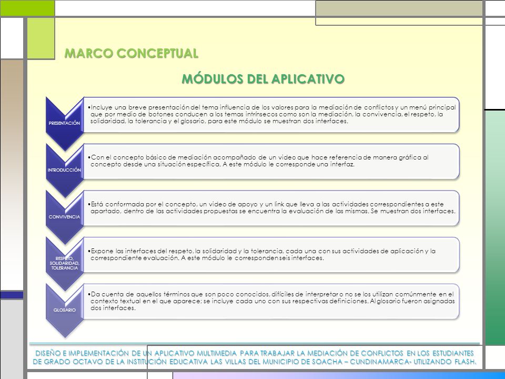Click the footer line 'DISEÑO E IMPLEMENTACIÓN DE UN APLICATIVO'
505x379 pixels.
coord(255,353)
